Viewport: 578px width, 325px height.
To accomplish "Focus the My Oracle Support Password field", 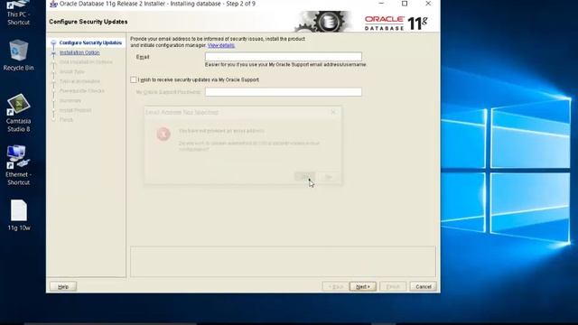I will 283,92.
